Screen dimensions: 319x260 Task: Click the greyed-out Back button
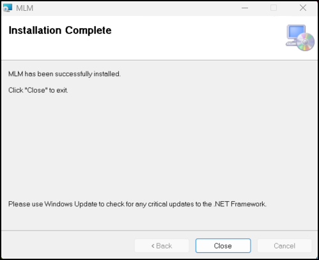click(x=162, y=246)
